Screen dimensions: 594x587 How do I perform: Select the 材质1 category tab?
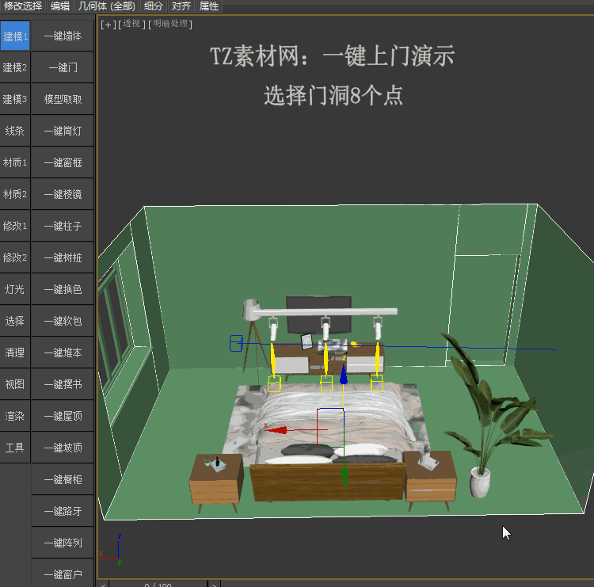15,162
